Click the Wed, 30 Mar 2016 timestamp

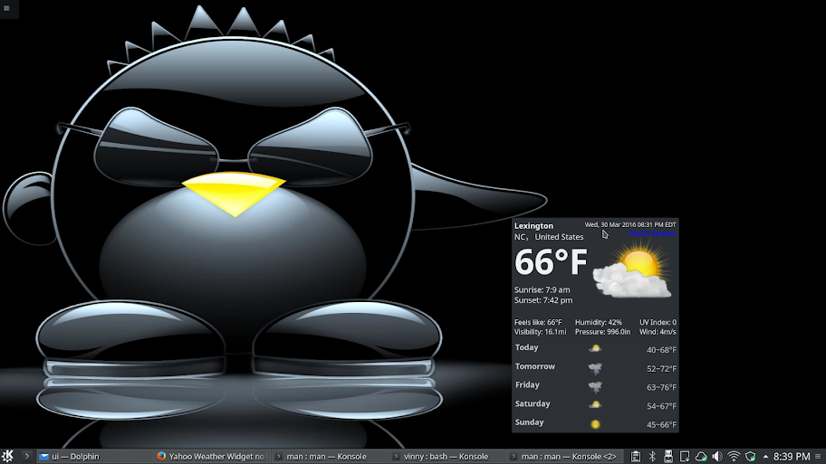click(630, 224)
